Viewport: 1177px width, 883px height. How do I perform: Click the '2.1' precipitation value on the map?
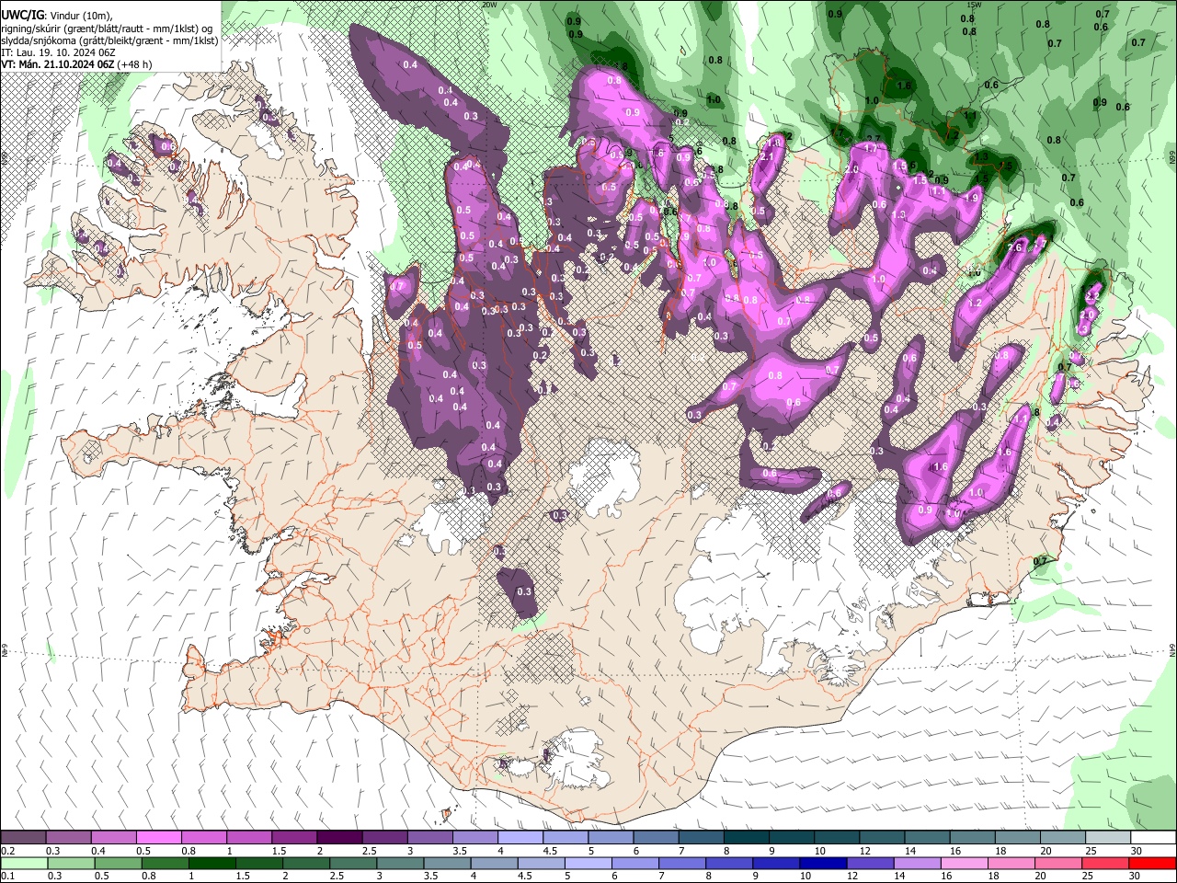point(766,157)
